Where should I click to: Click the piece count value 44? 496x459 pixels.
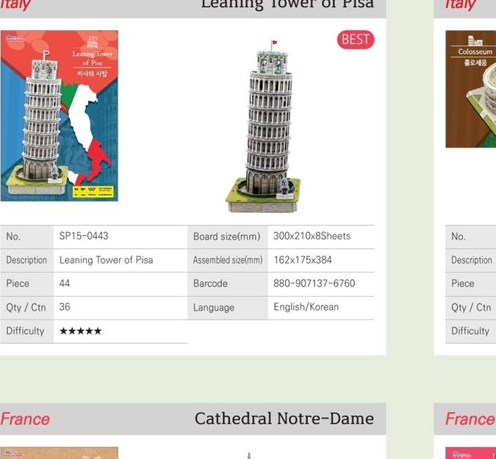(x=65, y=283)
